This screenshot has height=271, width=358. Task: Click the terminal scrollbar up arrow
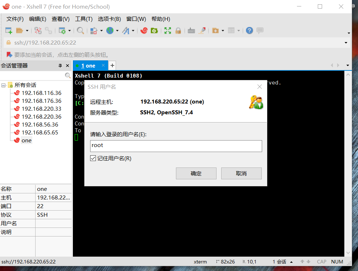click(348, 75)
